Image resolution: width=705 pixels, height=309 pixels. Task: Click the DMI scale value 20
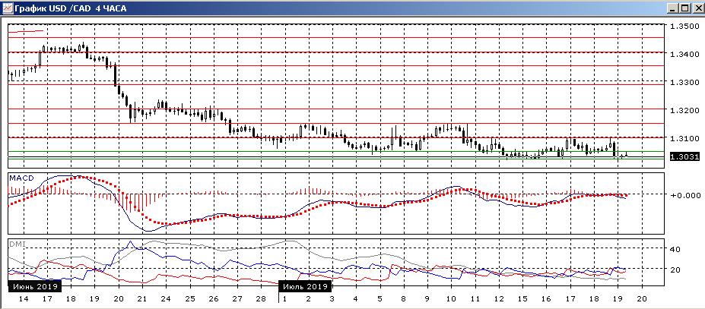click(675, 270)
